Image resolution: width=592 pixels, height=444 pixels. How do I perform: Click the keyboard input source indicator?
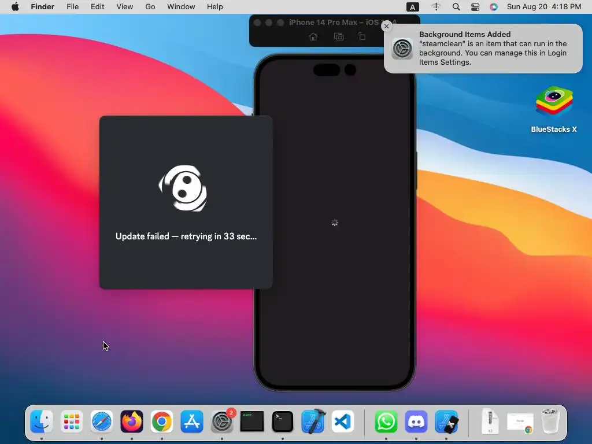point(412,7)
